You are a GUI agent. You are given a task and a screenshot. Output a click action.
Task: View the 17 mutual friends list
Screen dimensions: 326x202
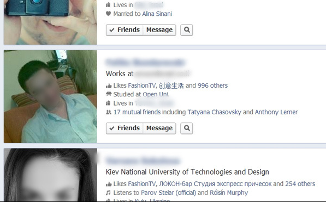(137, 112)
